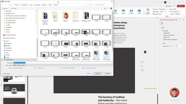The height and width of the screenshot is (104, 186).
Task: Apply the Fall Over transition
Action: click(x=115, y=12)
